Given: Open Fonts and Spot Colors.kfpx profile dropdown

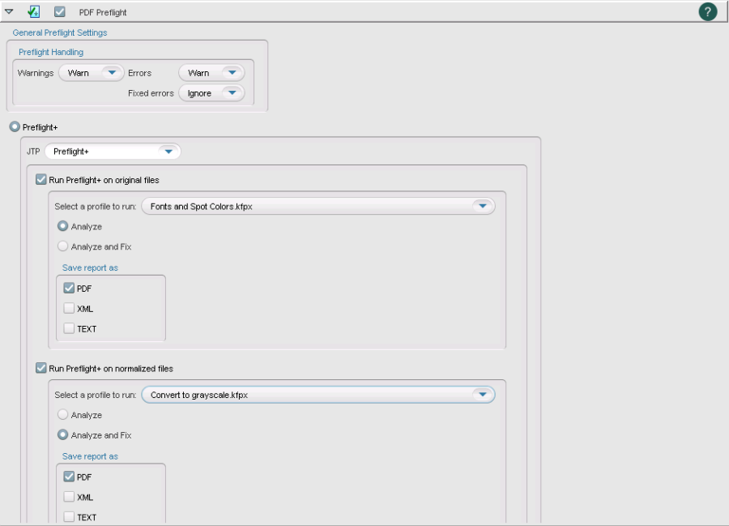Looking at the screenshot, I should [318, 206].
